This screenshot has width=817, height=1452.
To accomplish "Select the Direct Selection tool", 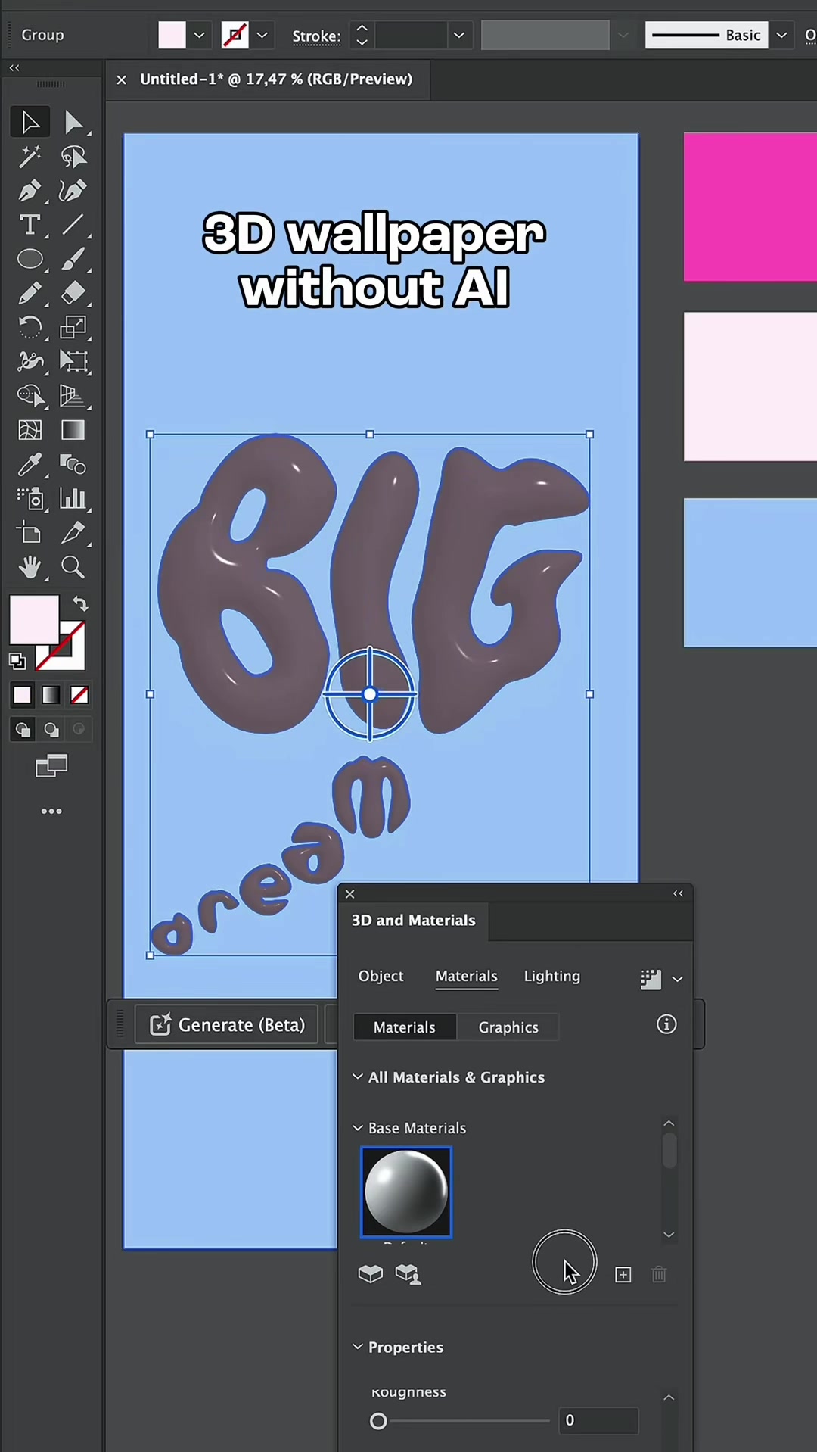I will click(73, 122).
